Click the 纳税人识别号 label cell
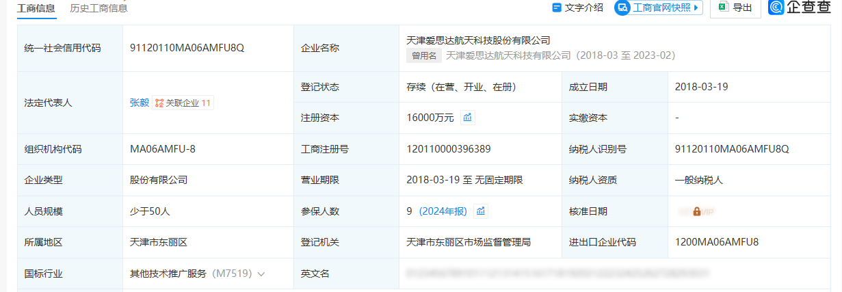This screenshot has width=842, height=292. coord(615,148)
